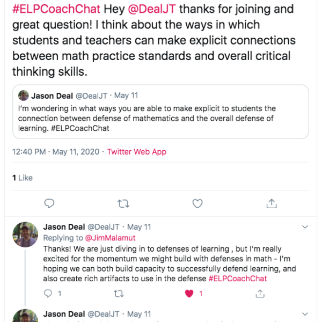
Task: Click the reply icon on the main tweet
Action: 49,203
